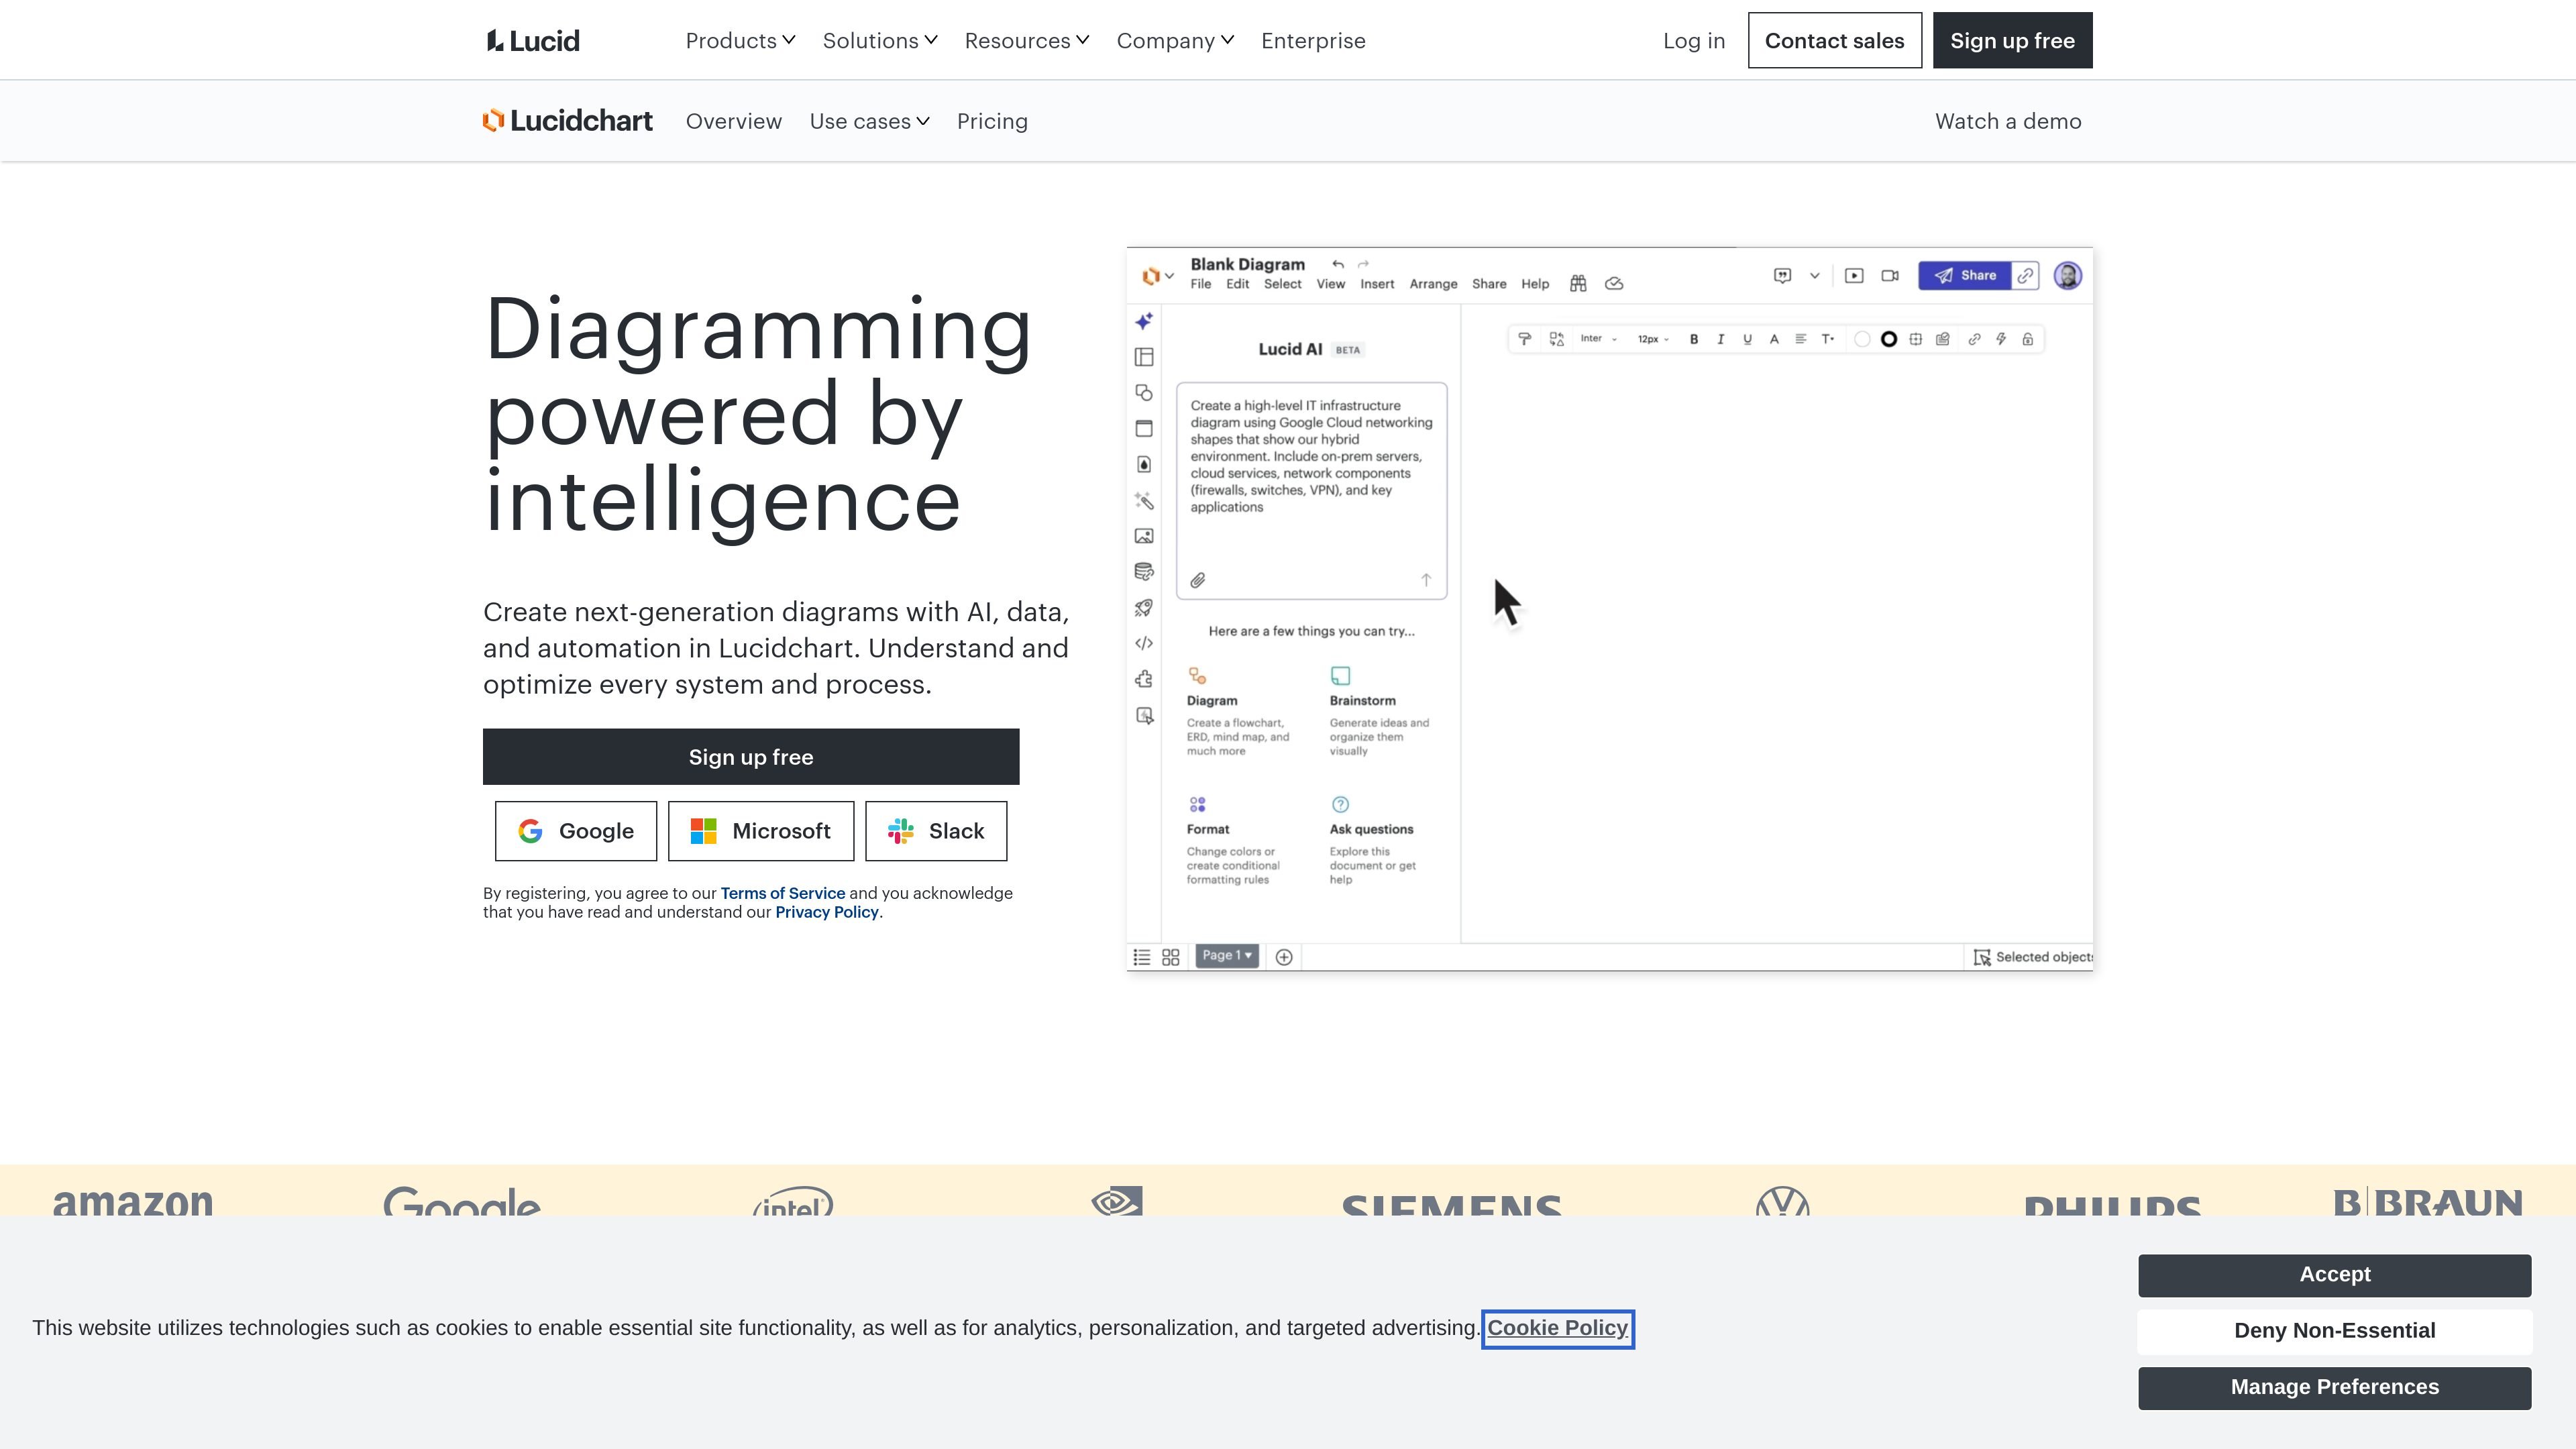2576x1449 pixels.
Task: Click Watch a demo
Action: (2008, 121)
